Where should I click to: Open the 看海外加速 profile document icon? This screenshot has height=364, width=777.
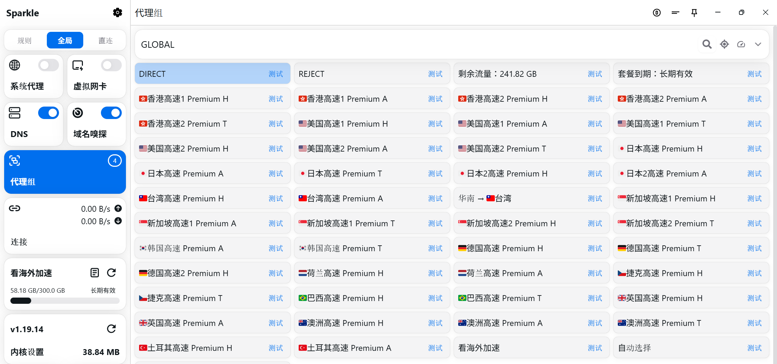click(x=94, y=273)
